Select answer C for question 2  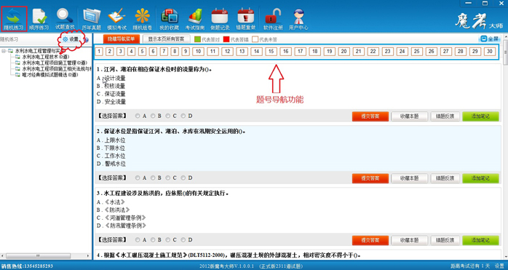168,178
